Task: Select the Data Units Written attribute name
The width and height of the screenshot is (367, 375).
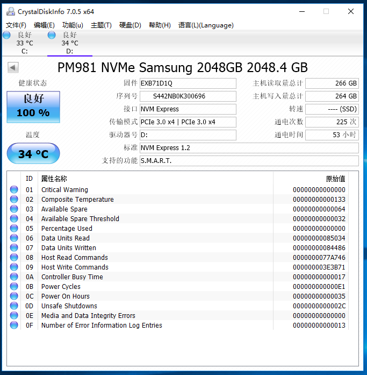Action: coord(69,248)
